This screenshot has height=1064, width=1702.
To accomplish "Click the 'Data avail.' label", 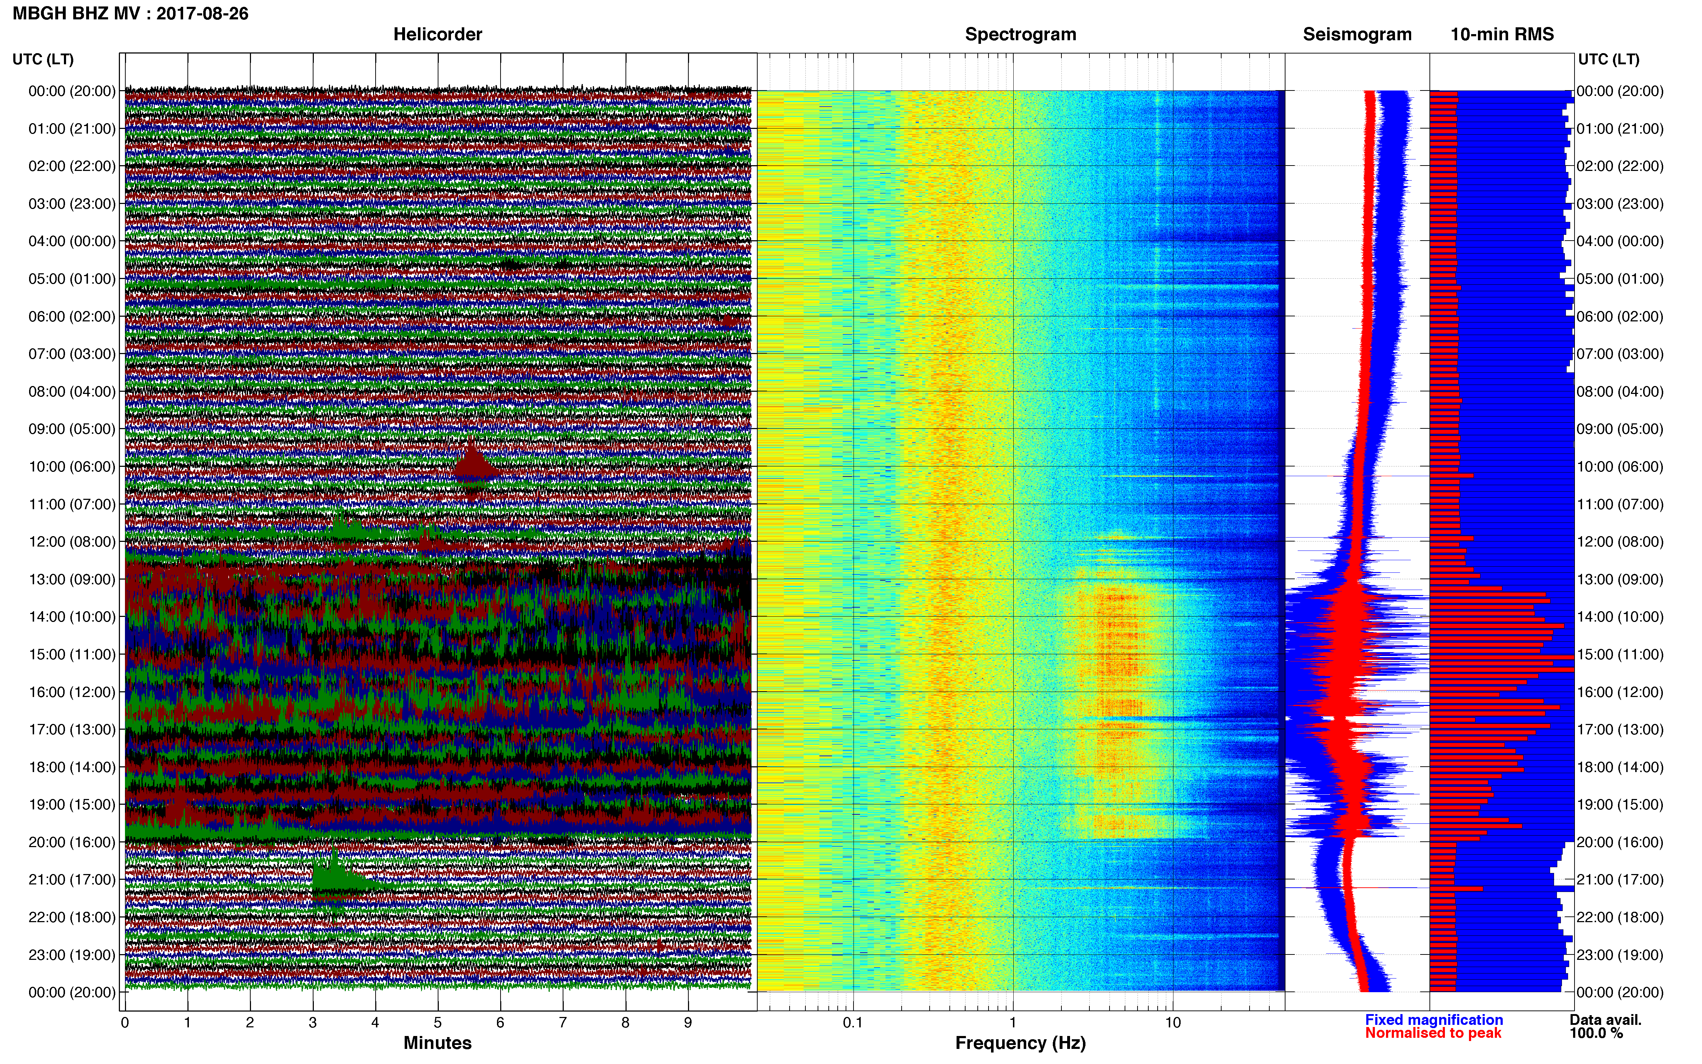I will pyautogui.click(x=1606, y=1020).
